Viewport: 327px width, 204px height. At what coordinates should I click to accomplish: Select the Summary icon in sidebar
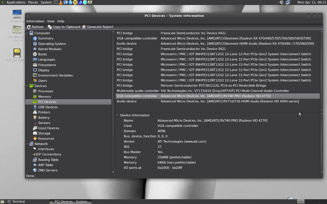[35, 39]
